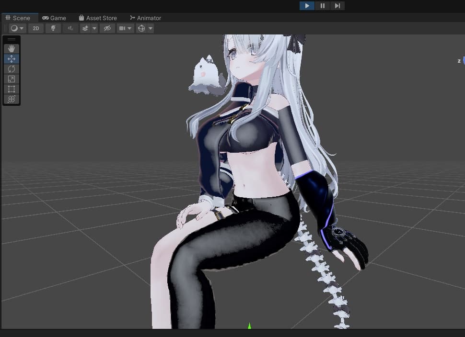The height and width of the screenshot is (337, 465).
Task: Open the gizmos dropdown arrow
Action: pyautogui.click(x=151, y=28)
